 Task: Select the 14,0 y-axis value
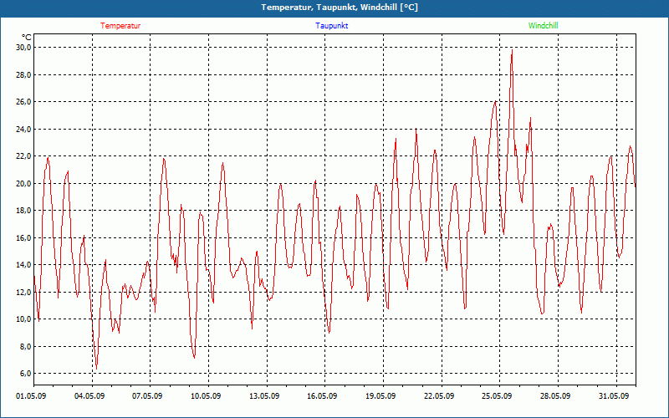23,265
